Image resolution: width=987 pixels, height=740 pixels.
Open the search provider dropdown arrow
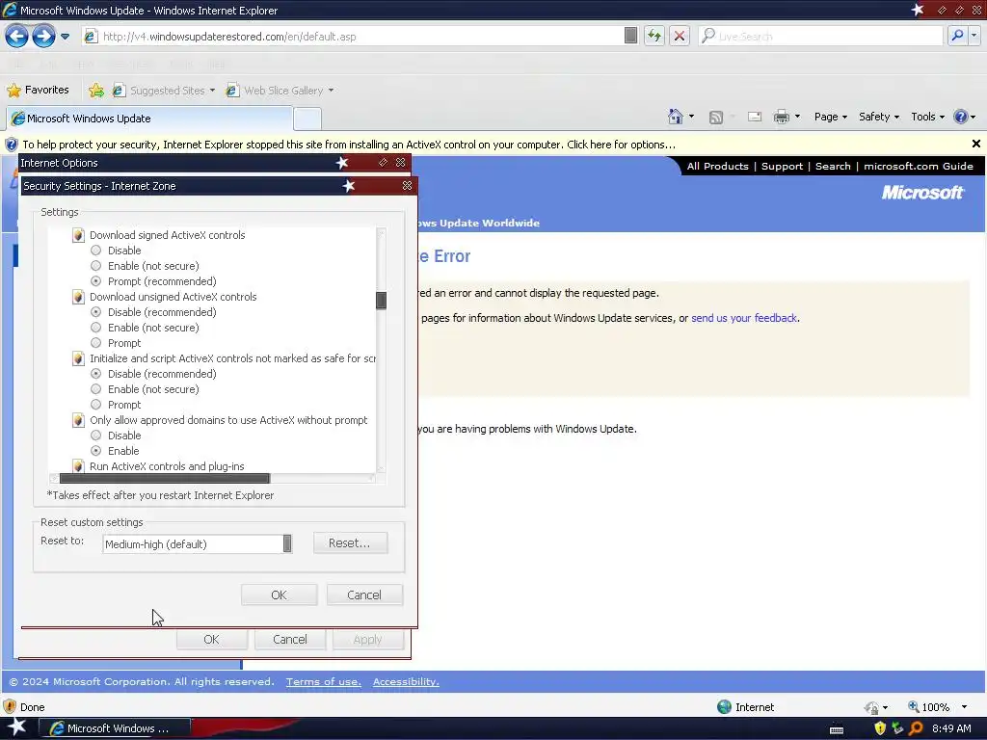coord(974,36)
